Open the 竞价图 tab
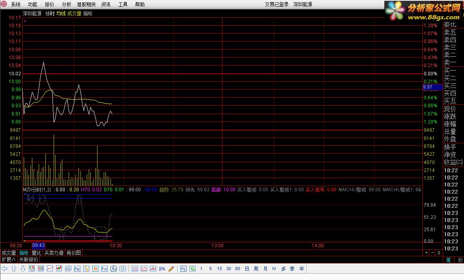The width and height of the screenshot is (464, 280). tap(73, 253)
